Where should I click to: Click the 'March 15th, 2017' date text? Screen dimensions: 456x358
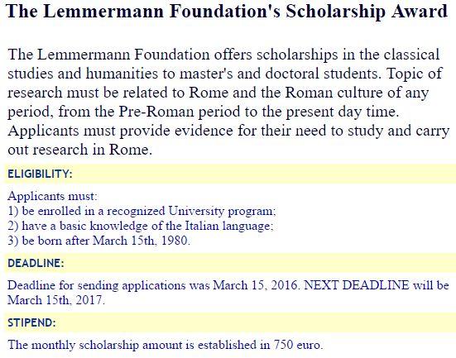(x=55, y=300)
